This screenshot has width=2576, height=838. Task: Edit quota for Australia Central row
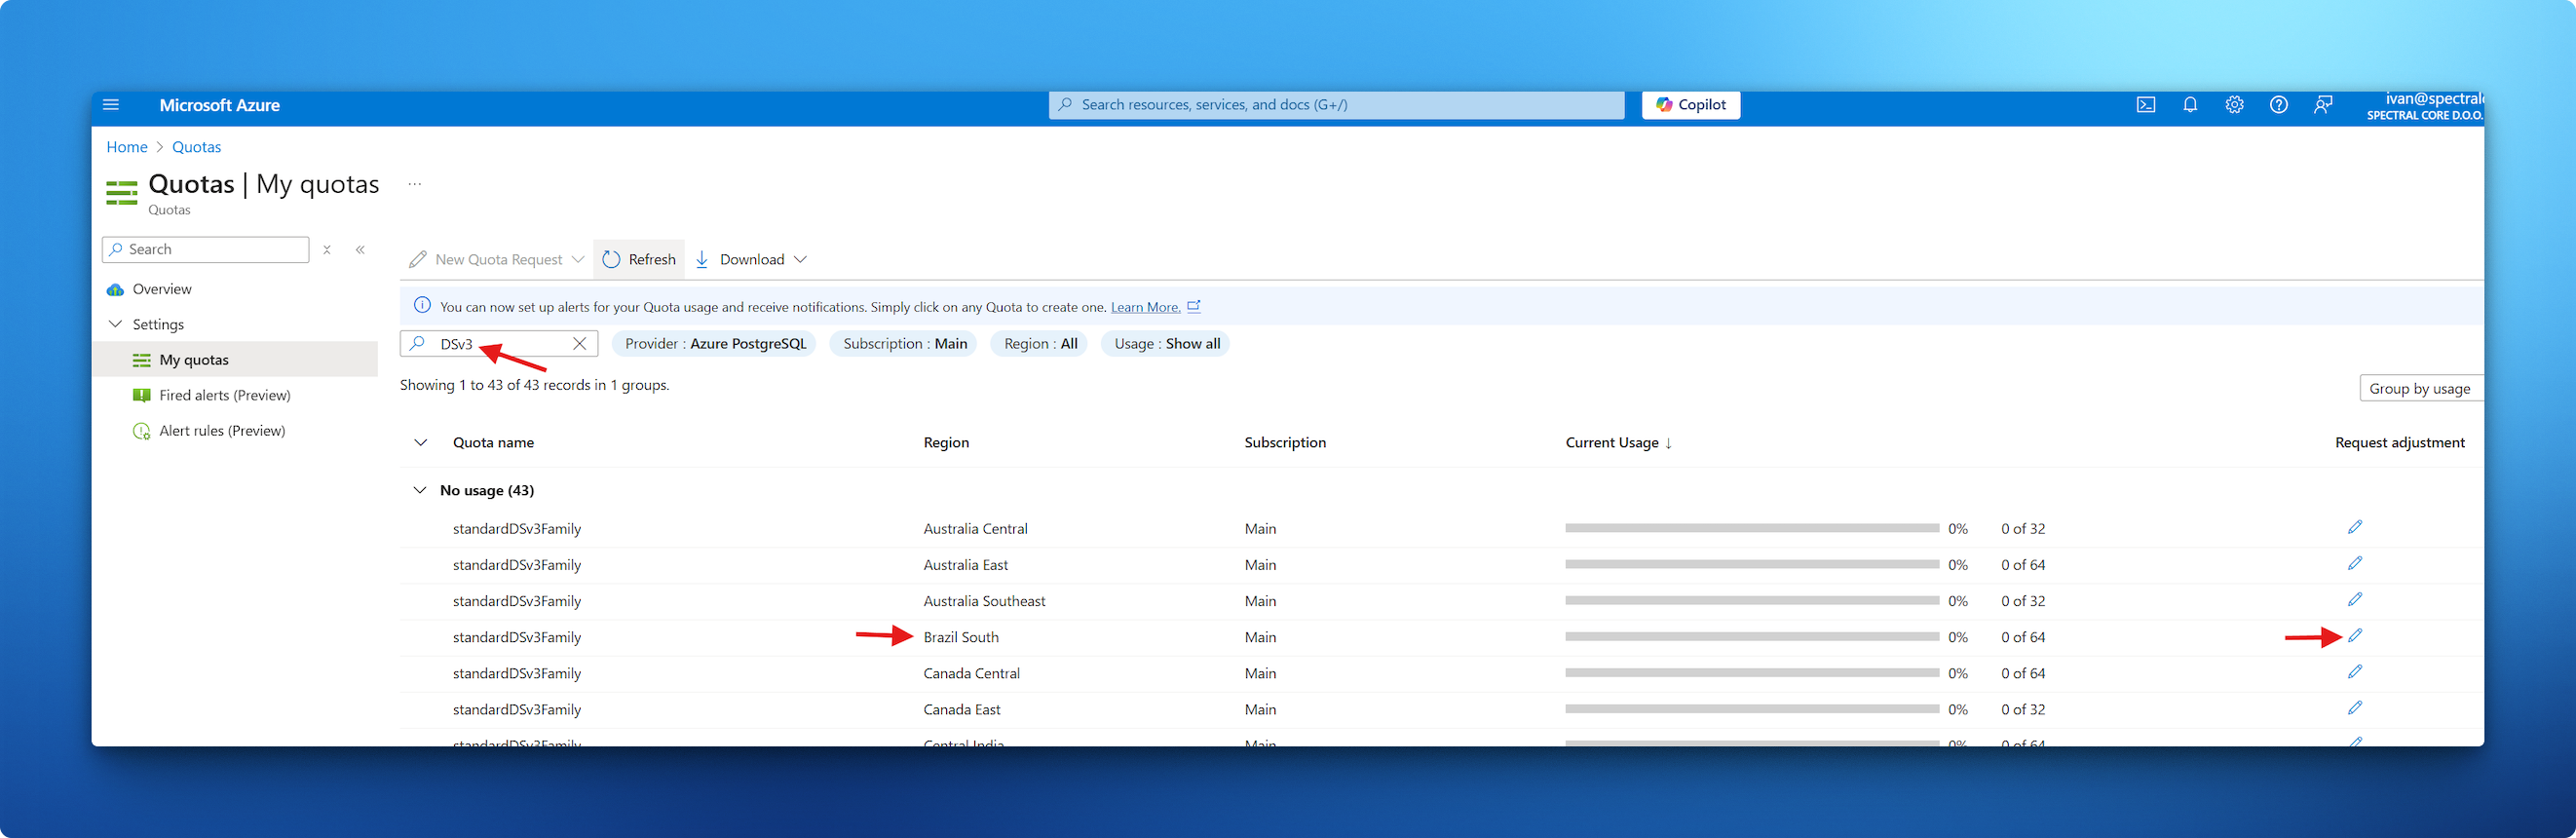[2355, 527]
